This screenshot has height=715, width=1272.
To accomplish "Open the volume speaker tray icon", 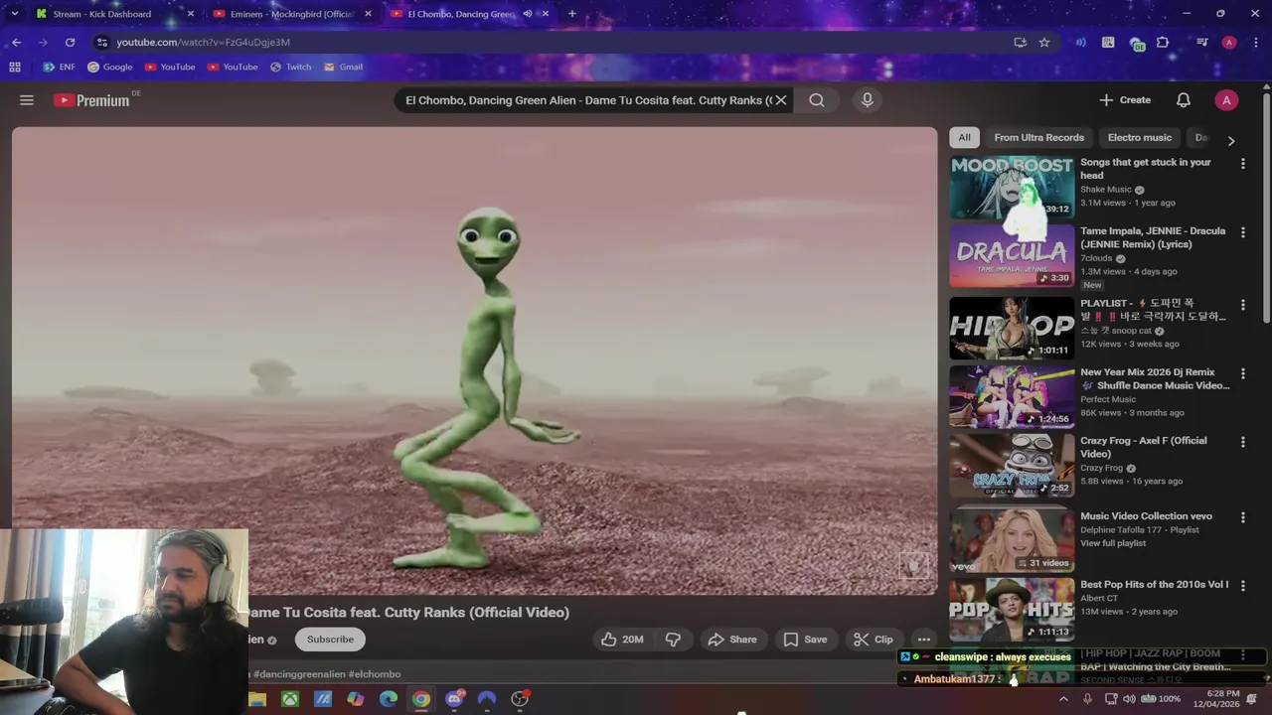I will (x=1128, y=699).
